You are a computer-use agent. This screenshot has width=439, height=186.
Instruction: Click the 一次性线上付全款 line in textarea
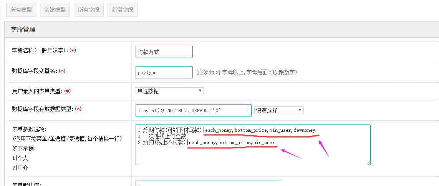pos(164,136)
